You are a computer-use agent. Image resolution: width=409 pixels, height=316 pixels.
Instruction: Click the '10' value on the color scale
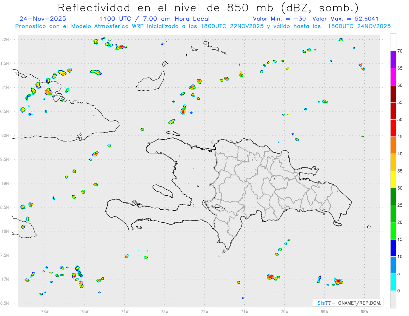tap(400, 257)
